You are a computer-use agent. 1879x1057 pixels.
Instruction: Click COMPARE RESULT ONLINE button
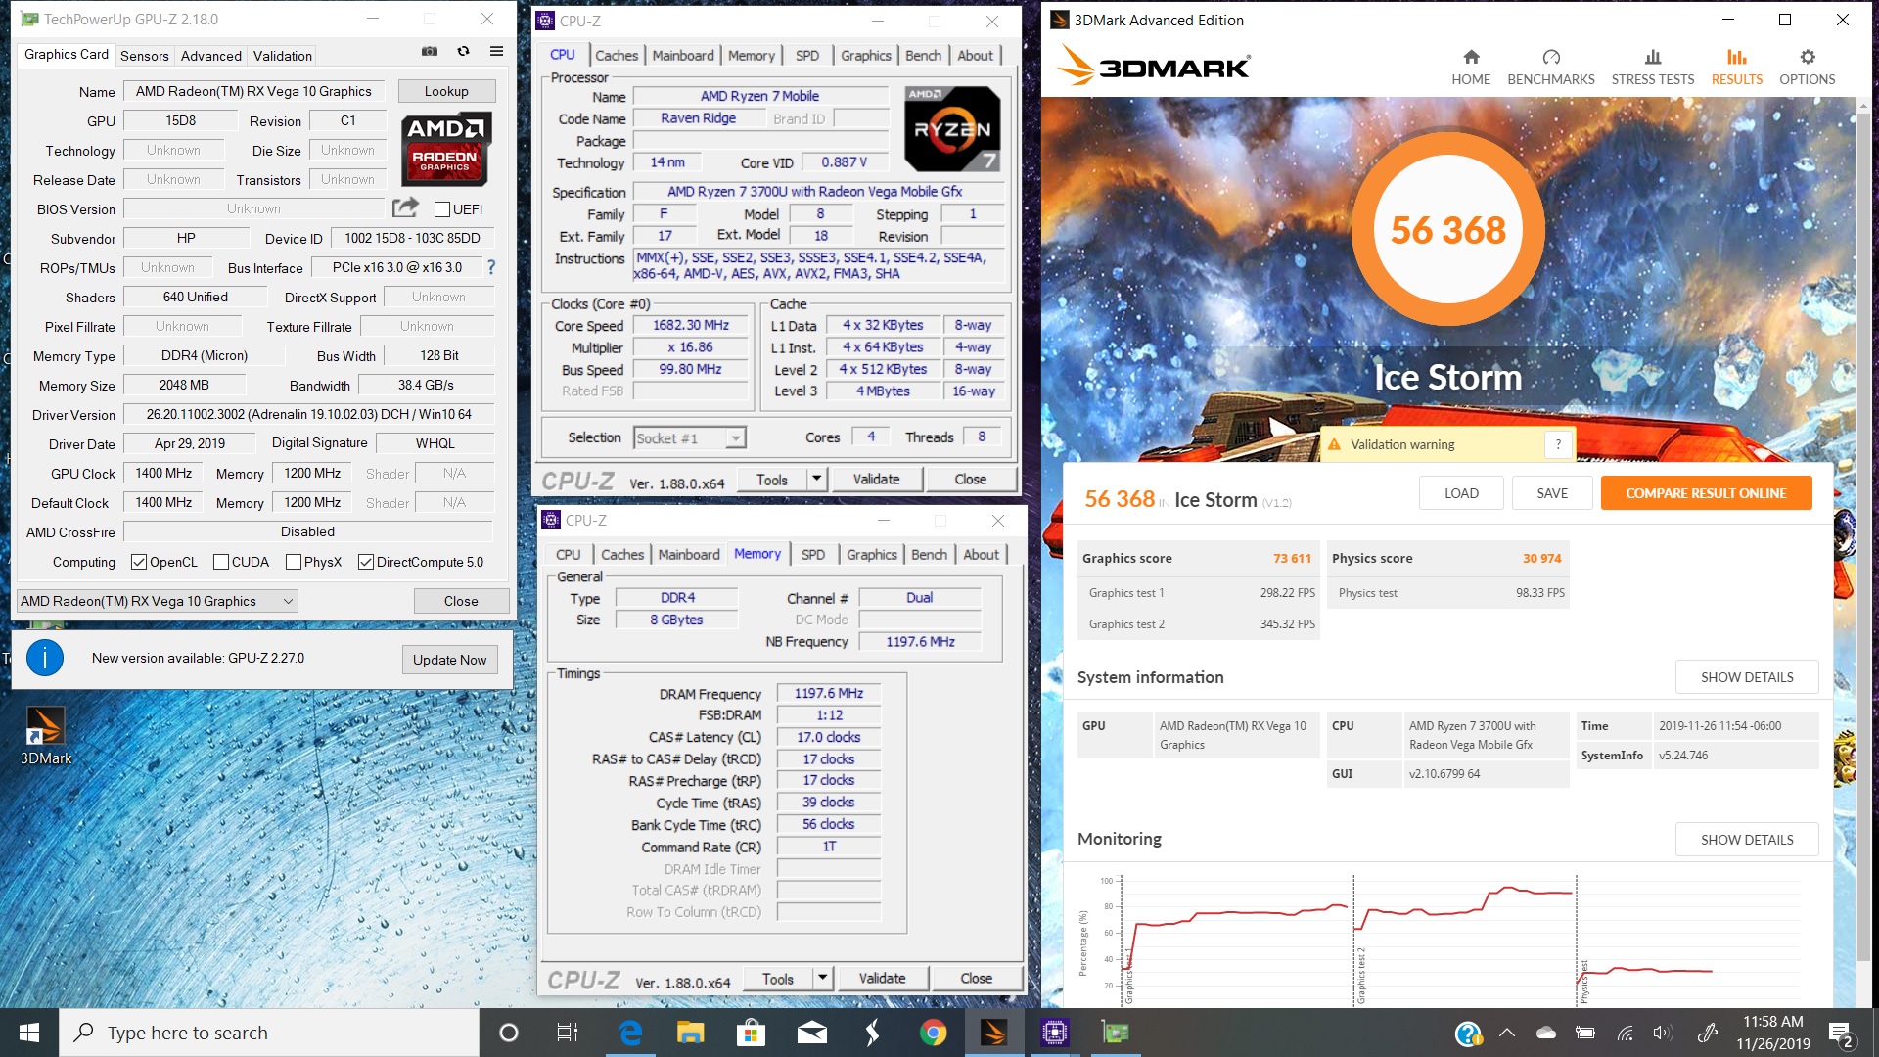(x=1706, y=493)
